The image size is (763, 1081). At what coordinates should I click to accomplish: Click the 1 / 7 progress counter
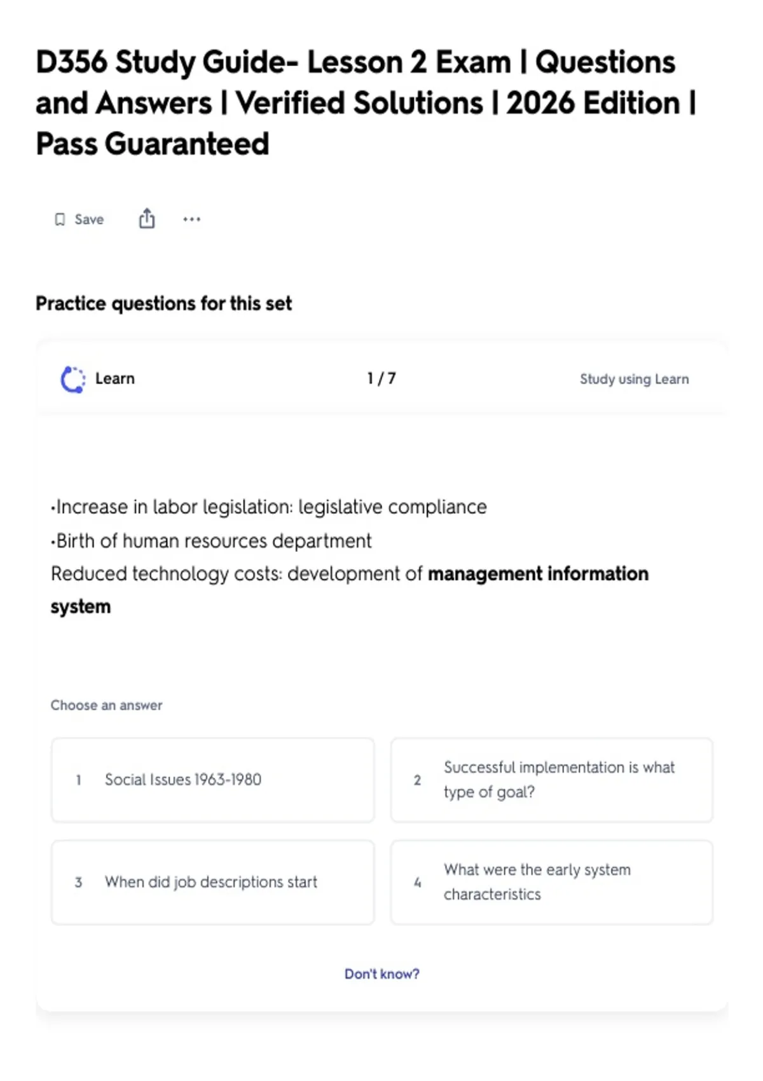point(381,378)
